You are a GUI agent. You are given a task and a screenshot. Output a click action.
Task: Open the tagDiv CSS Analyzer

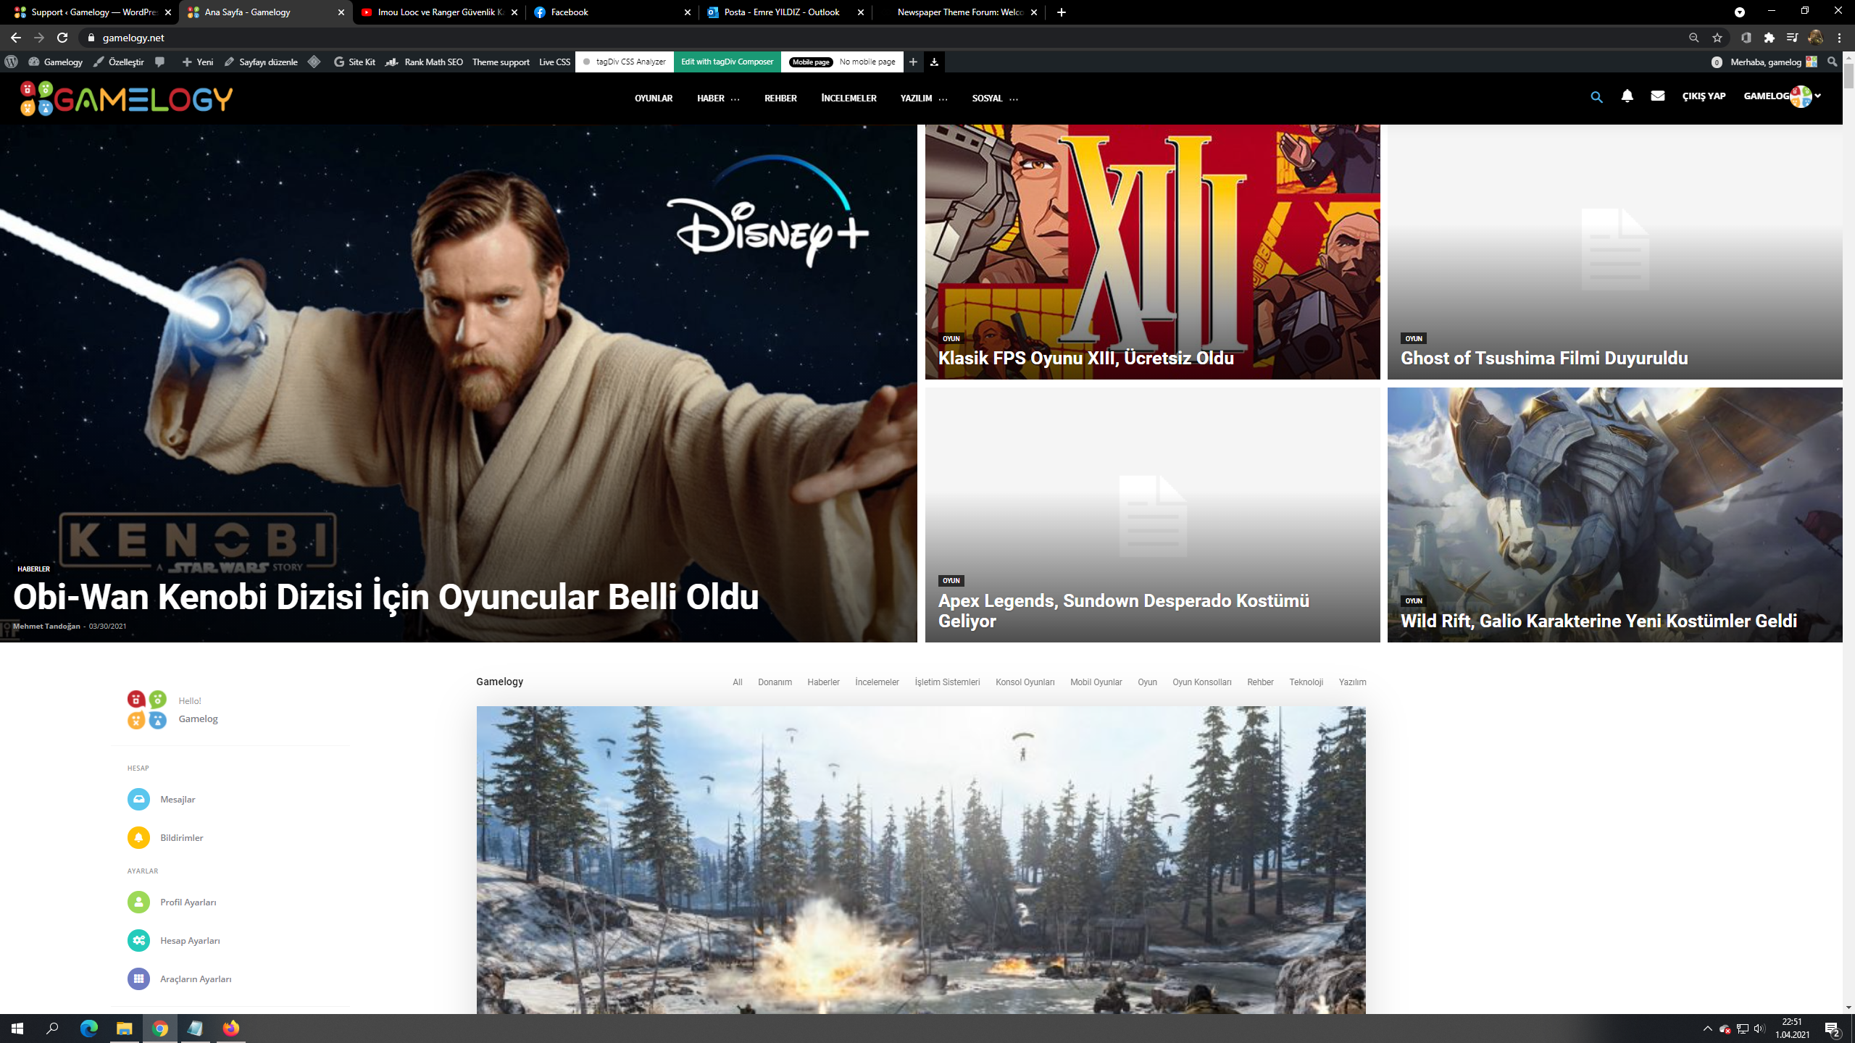[x=625, y=62]
